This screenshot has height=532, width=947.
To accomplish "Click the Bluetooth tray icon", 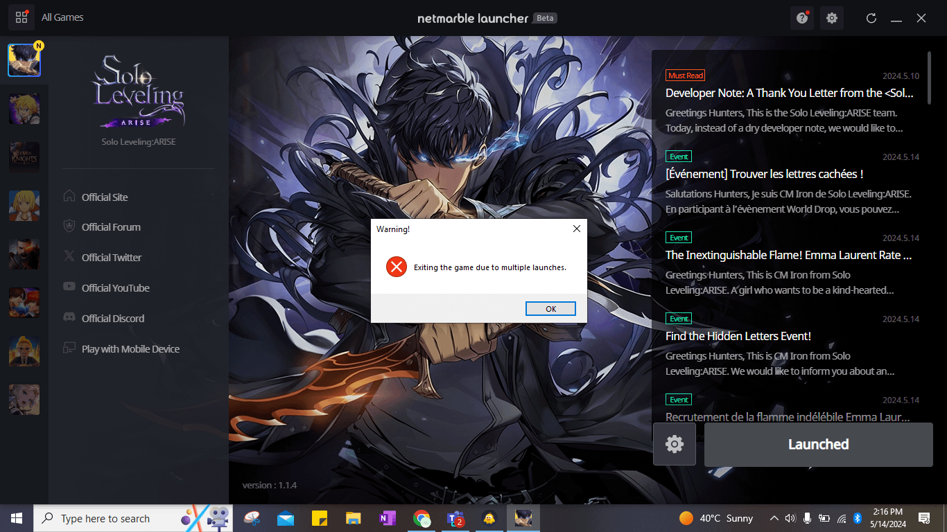I will [x=858, y=518].
